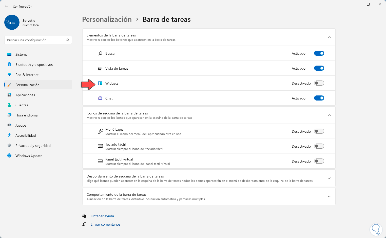Disable the Buscar toggle switch

[x=319, y=53]
